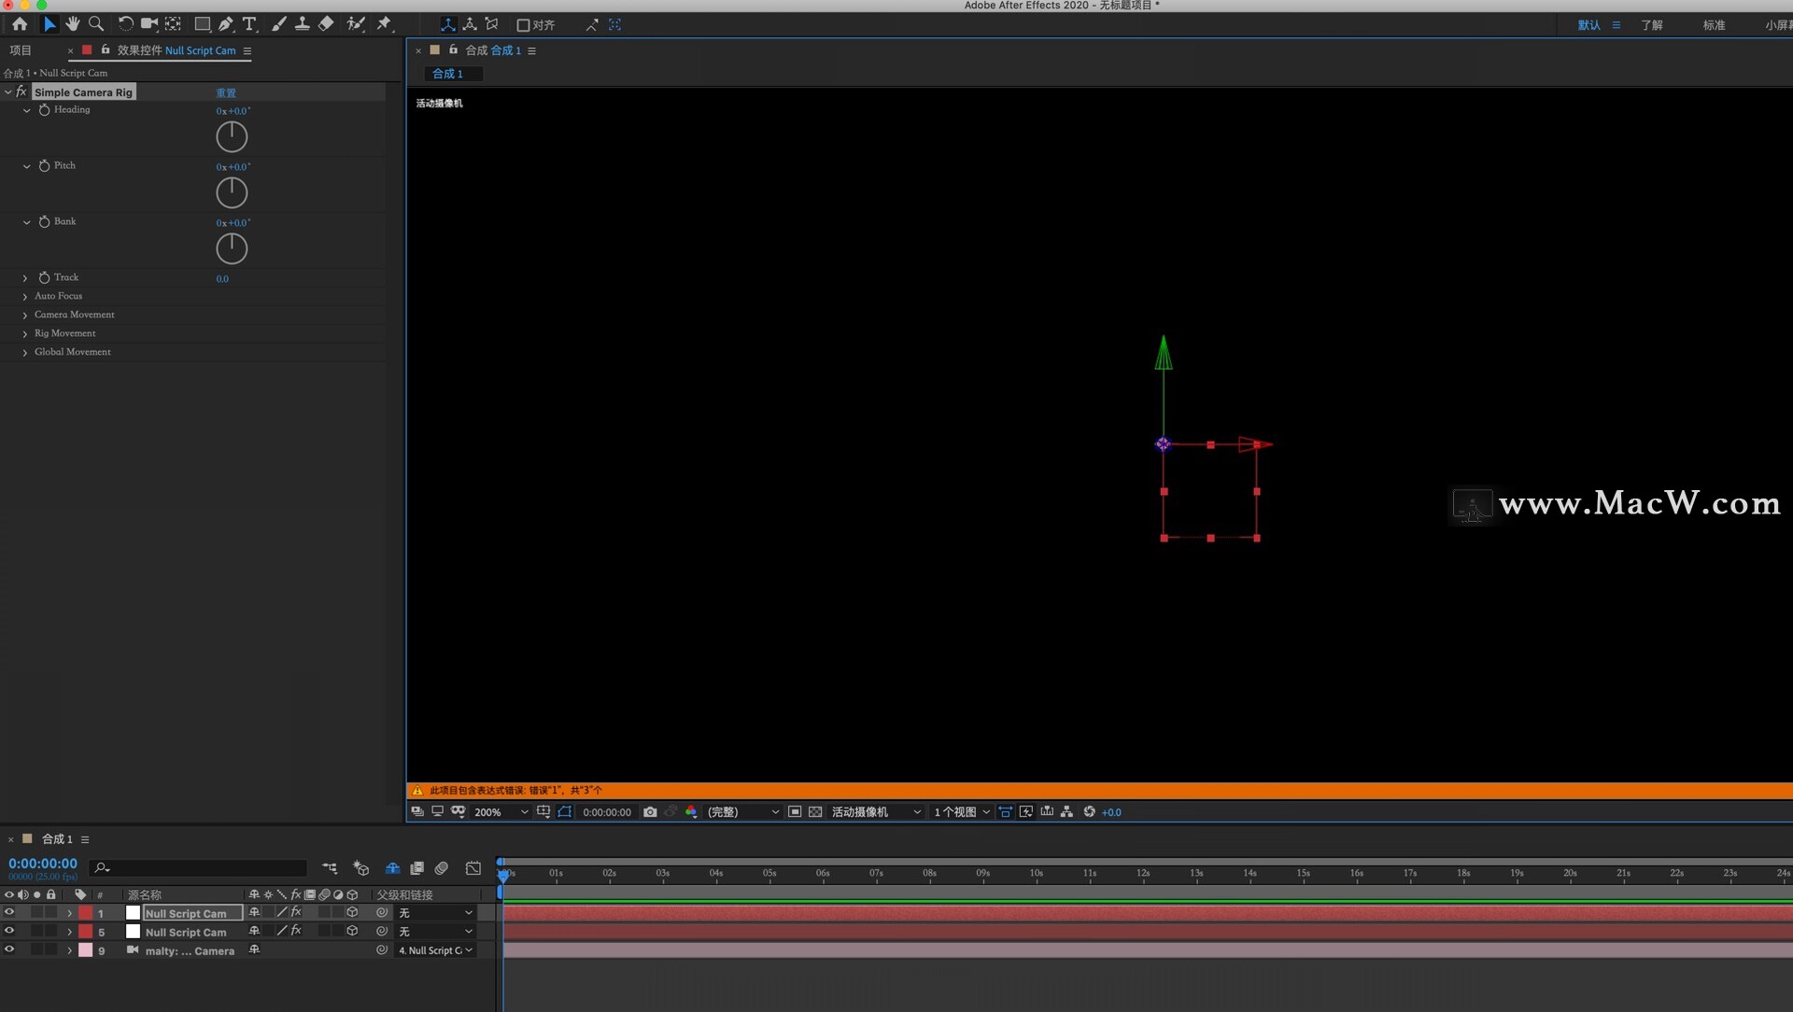This screenshot has width=1793, height=1012.
Task: Select the Puppet Pin tool
Action: coord(384,24)
